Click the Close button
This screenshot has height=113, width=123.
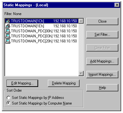102,21
